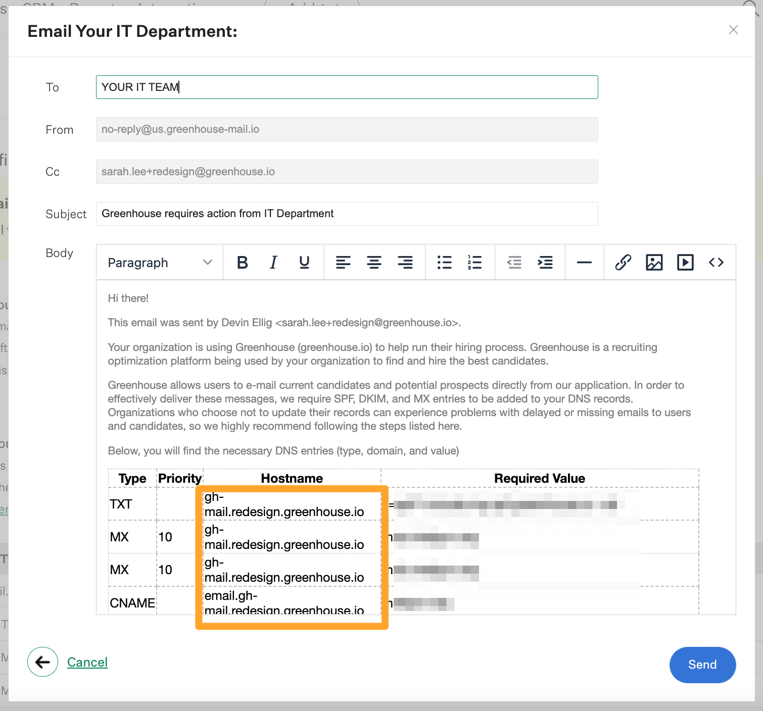The height and width of the screenshot is (711, 763).
Task: Click the Cancel link
Action: [x=87, y=662]
